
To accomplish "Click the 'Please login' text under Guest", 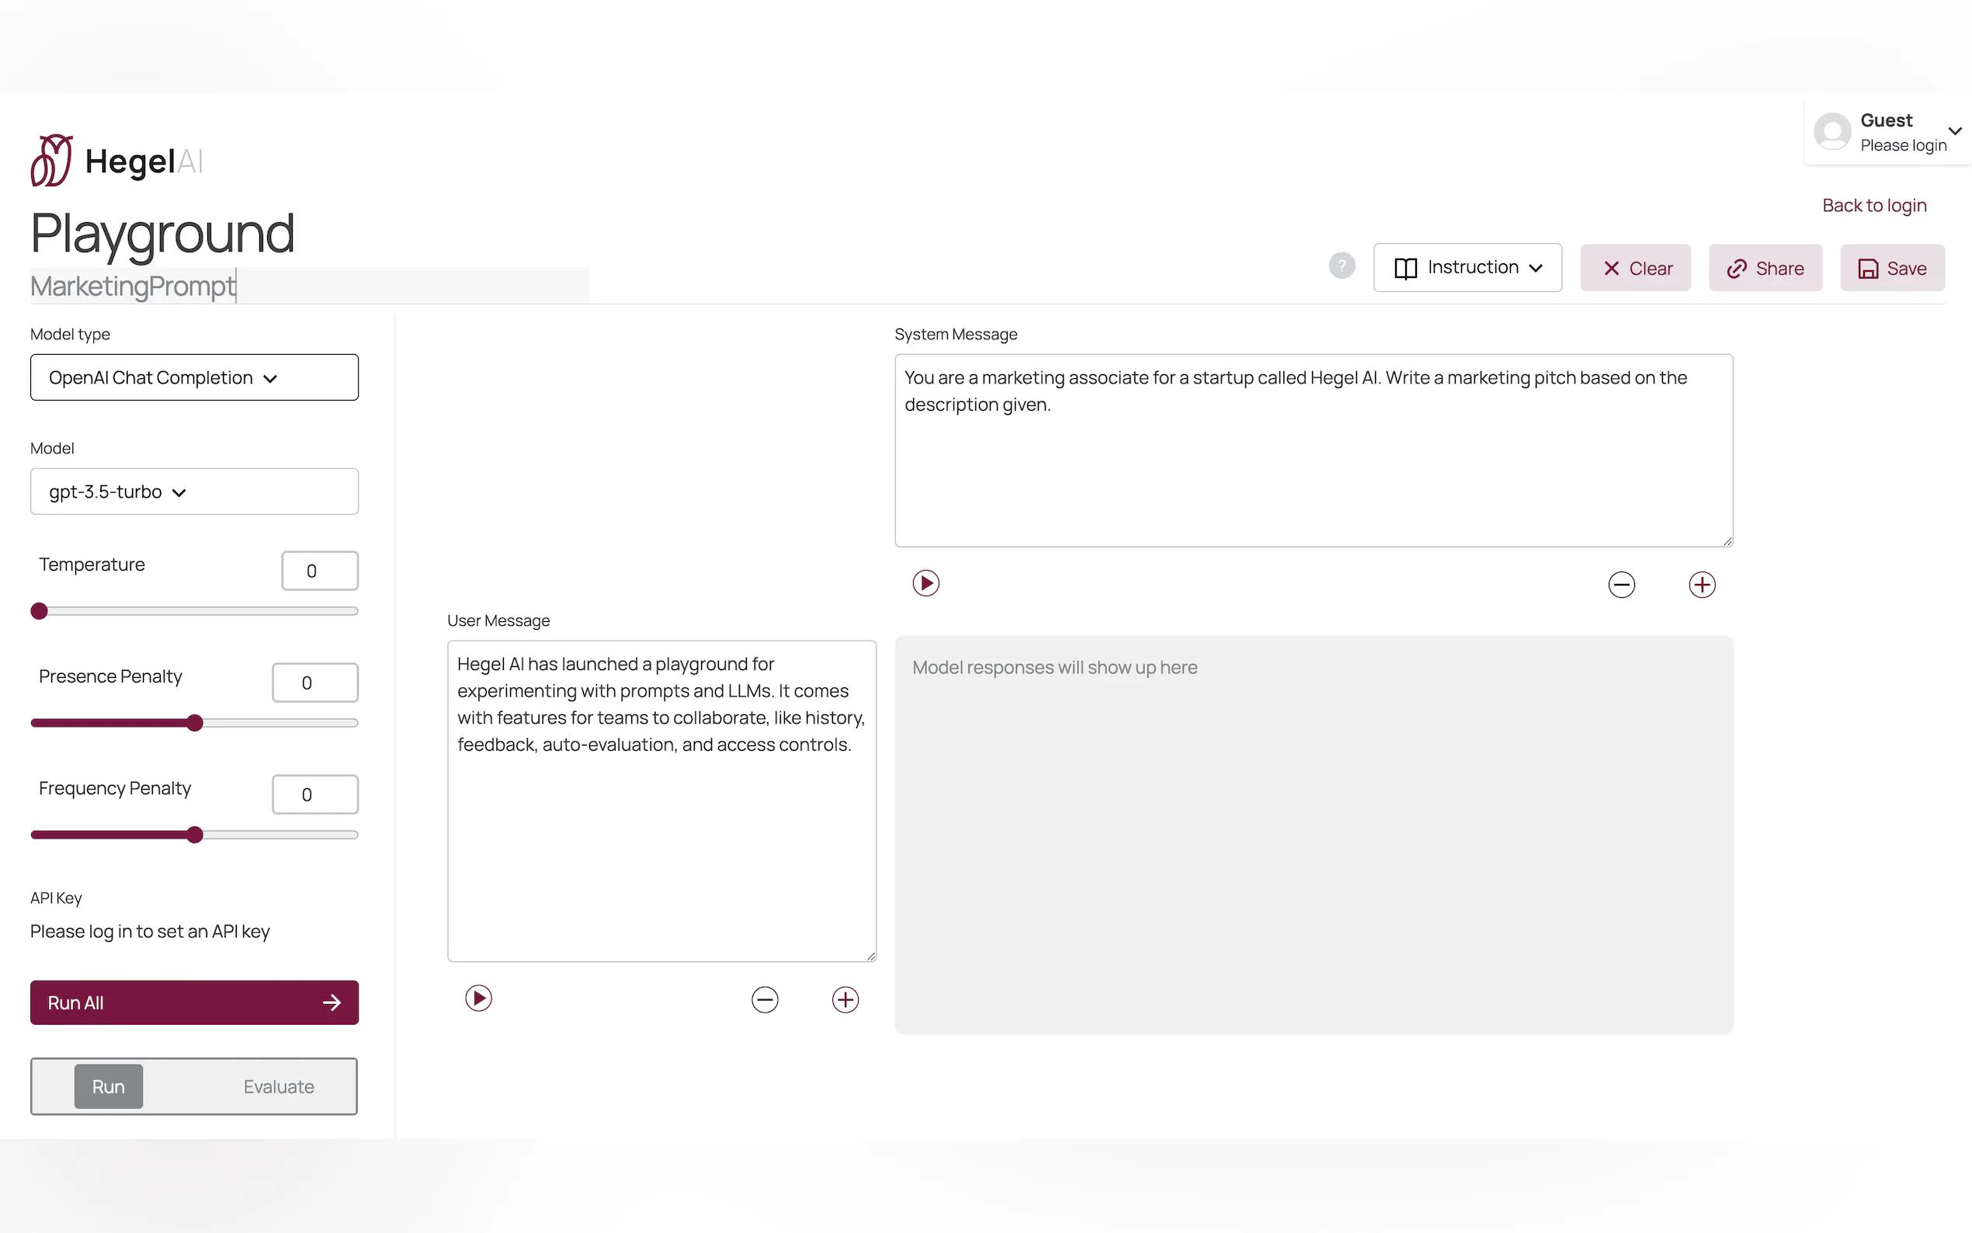I will pos(1903,145).
